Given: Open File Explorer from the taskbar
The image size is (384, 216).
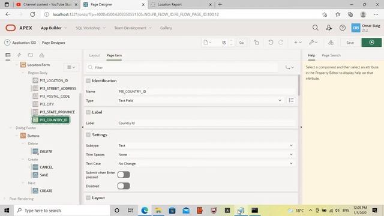Looking at the screenshot, I should pos(158,211).
